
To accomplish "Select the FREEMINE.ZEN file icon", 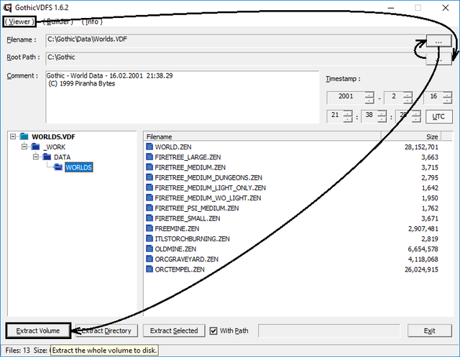I will pyautogui.click(x=149, y=228).
